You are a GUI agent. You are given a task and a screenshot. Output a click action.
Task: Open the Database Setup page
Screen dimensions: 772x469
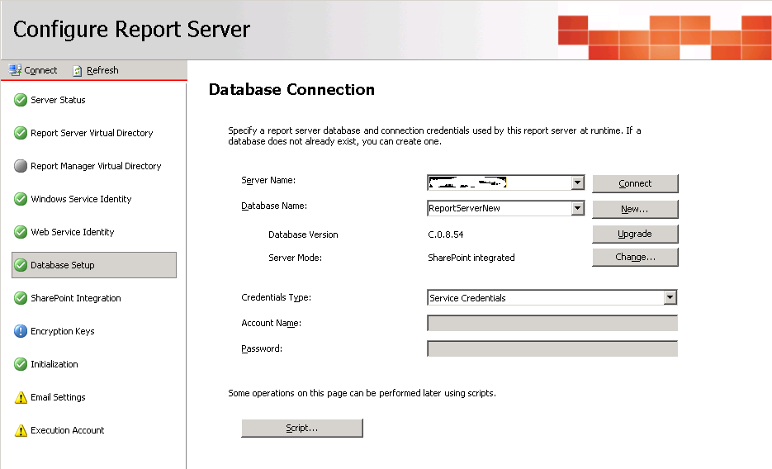tap(94, 265)
